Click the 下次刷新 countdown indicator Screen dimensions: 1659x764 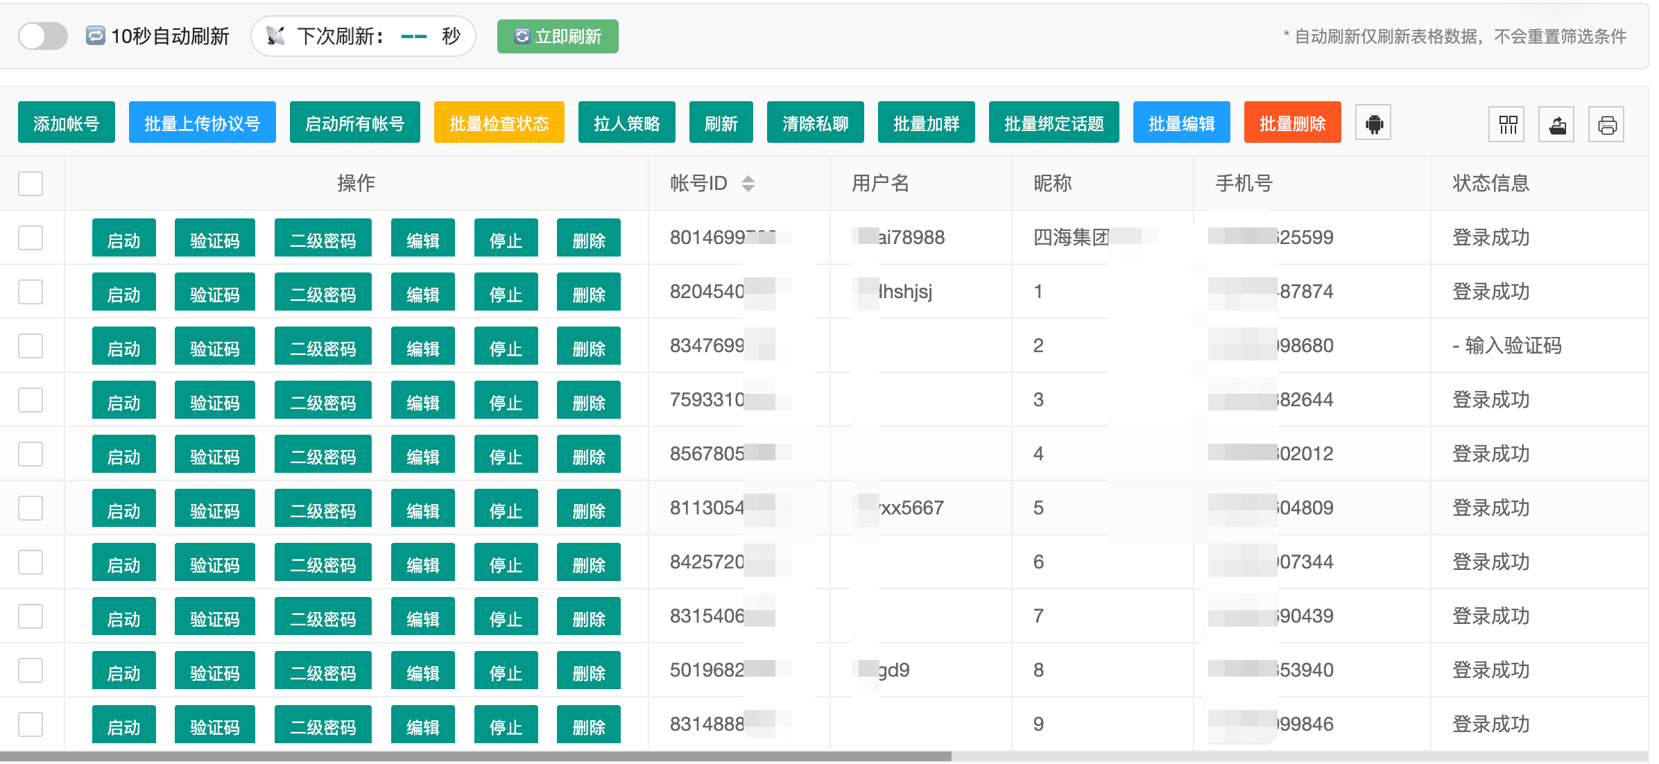pyautogui.click(x=363, y=36)
